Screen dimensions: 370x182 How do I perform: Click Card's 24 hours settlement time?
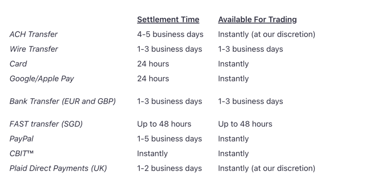(153, 64)
